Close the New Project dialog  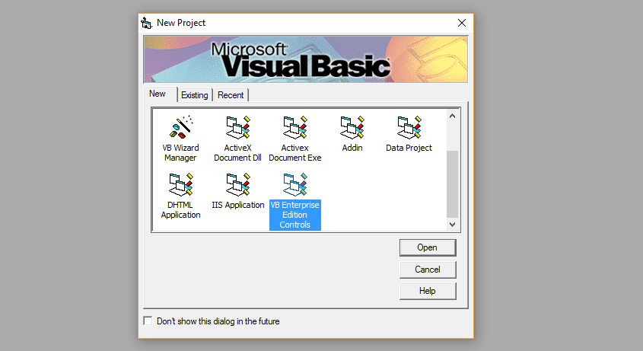coord(462,23)
